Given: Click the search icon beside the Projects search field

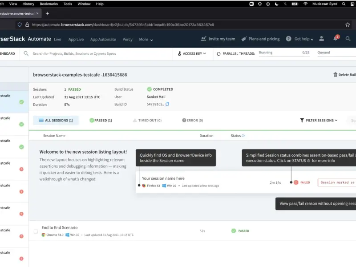Looking at the screenshot, I should click(26, 53).
